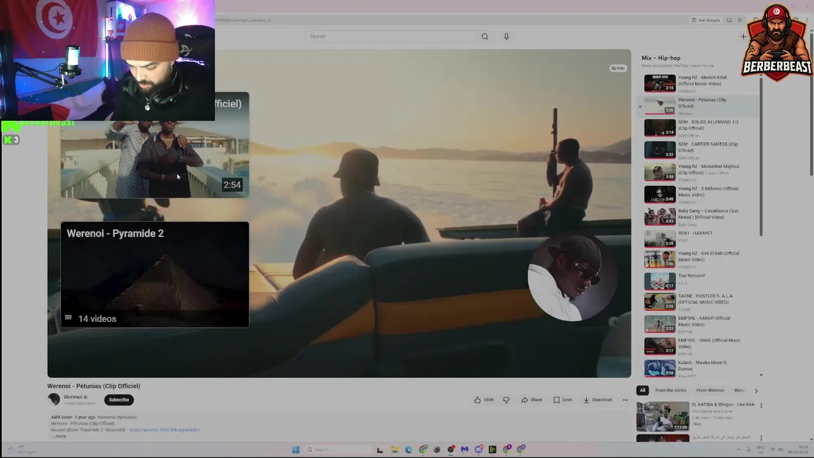Save the video to a playlist
814x458 pixels.
pos(563,400)
